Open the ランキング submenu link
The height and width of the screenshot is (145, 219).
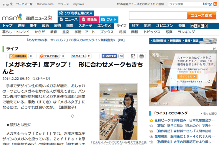click(x=186, y=32)
